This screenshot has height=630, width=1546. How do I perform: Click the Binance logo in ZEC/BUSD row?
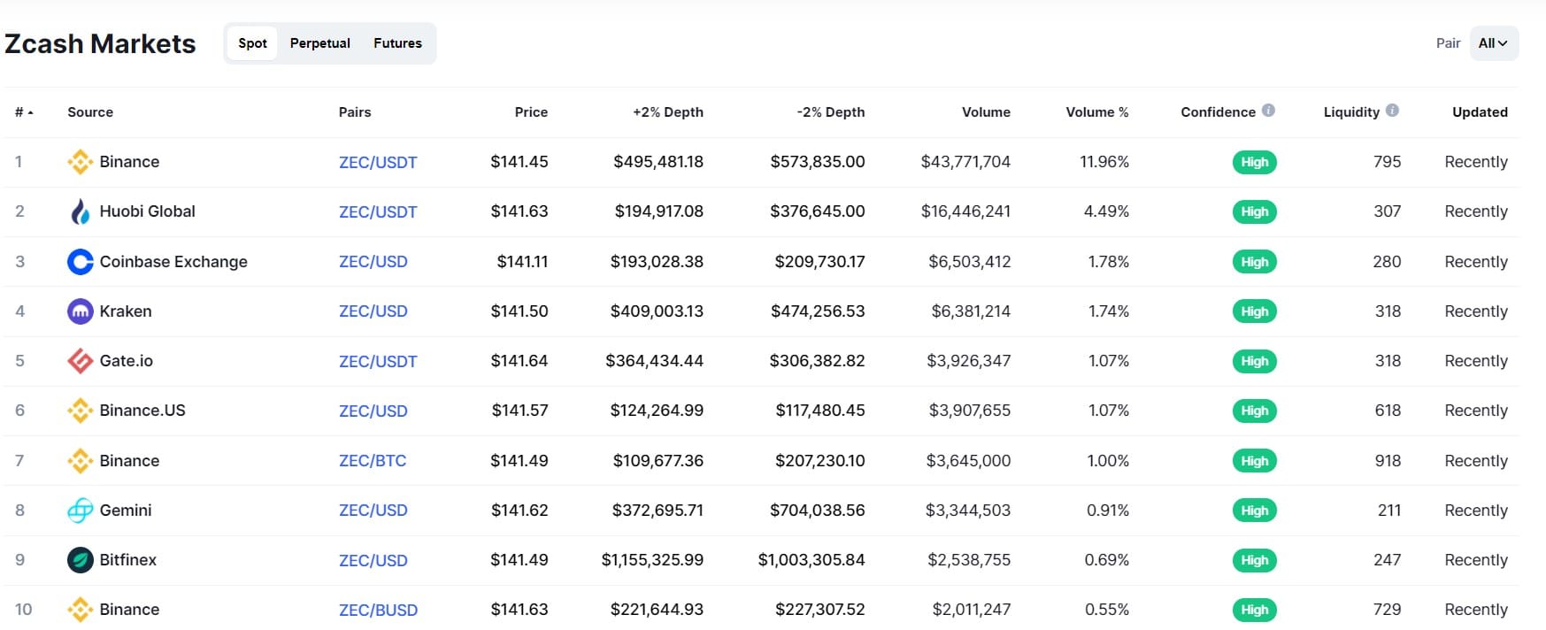click(x=81, y=610)
